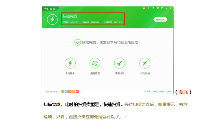Open the 信任区 trust zone link
Viewport: 223px width, 125px height.
click(x=155, y=91)
